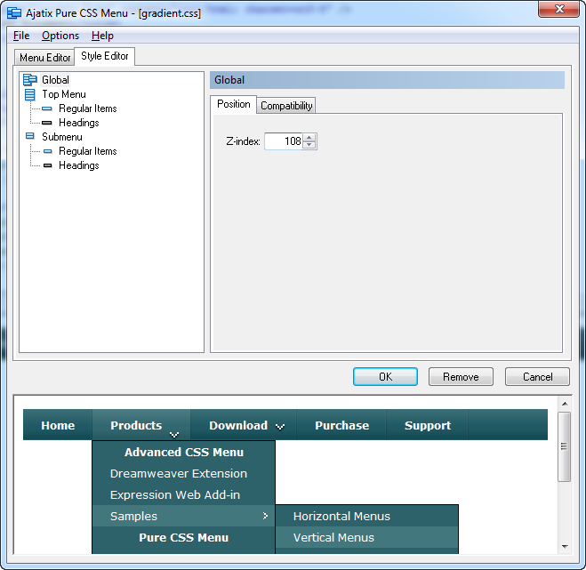Click Samples item in preview submenu

pyautogui.click(x=184, y=516)
